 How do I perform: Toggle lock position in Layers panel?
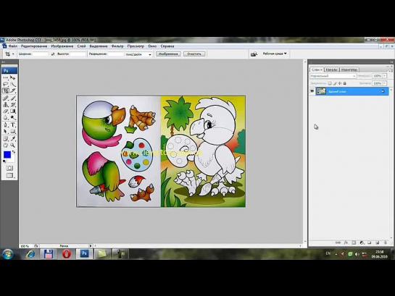click(x=340, y=83)
